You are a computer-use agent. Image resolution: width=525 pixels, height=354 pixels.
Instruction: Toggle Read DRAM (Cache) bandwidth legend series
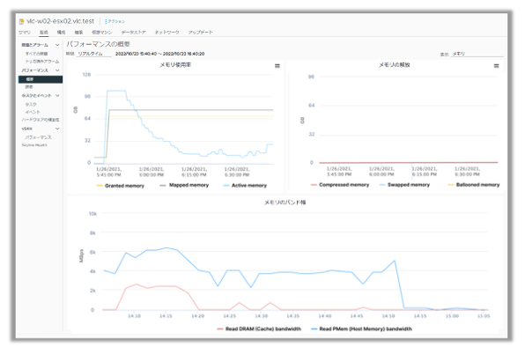point(259,329)
